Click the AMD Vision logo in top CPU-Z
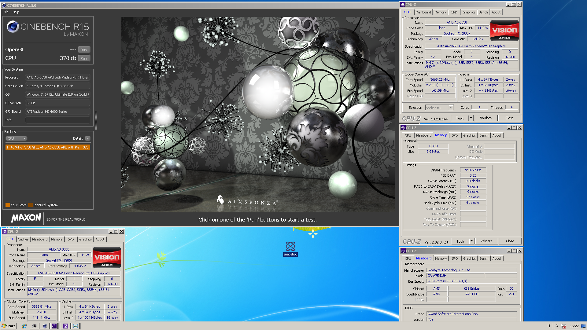This screenshot has width=587, height=330. click(x=504, y=31)
